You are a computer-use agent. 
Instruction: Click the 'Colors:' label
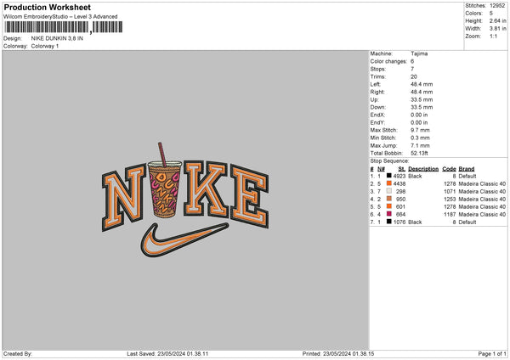[x=473, y=14]
